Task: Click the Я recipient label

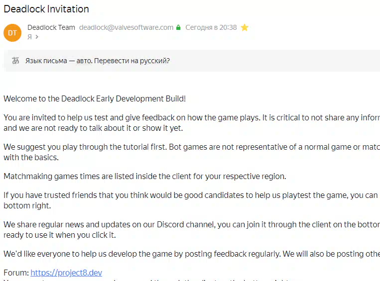Action: pos(29,37)
